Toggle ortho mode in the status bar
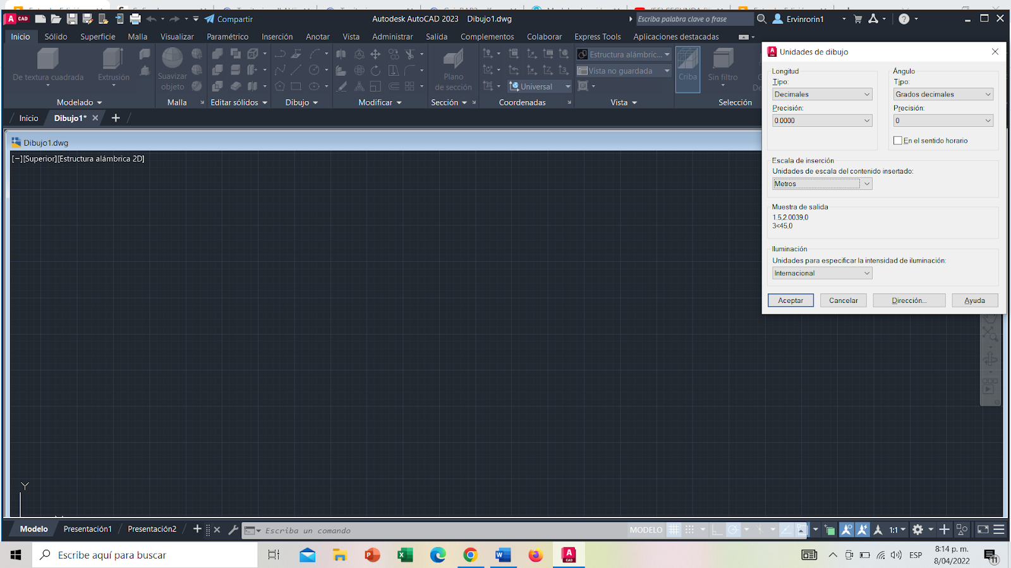 (x=717, y=530)
